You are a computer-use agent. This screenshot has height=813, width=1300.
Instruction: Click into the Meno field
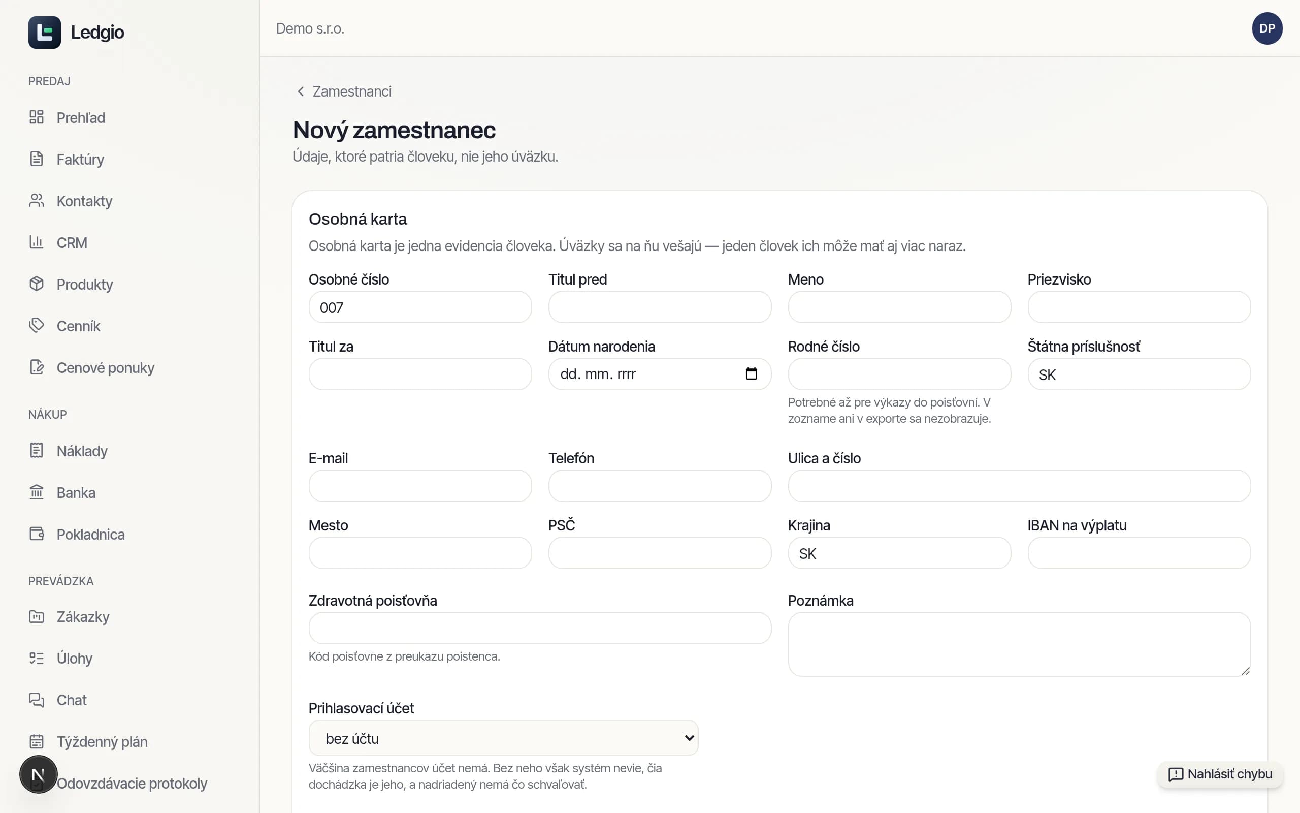pyautogui.click(x=899, y=307)
